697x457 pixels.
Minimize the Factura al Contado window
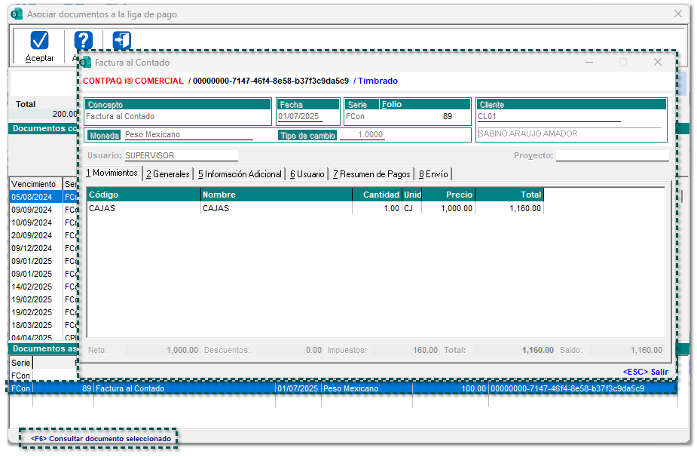click(589, 63)
